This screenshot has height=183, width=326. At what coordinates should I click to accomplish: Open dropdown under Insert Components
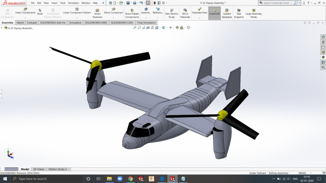pos(25,18)
